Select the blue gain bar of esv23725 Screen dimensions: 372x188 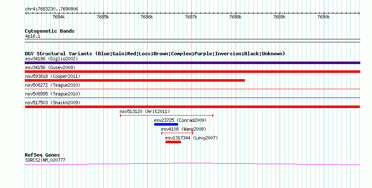pyautogui.click(x=166, y=124)
